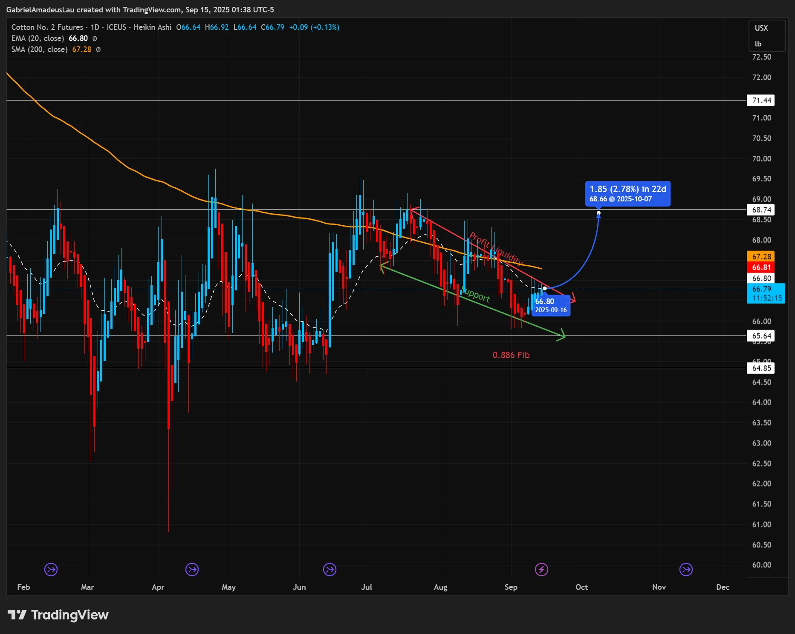Viewport: 795px width, 634px height.
Task: Select the 68.74 horizontal line price label
Action: pos(761,210)
